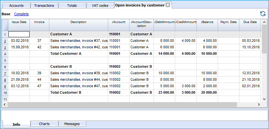Select row header 1
The image size is (269, 129).
point(5,34)
